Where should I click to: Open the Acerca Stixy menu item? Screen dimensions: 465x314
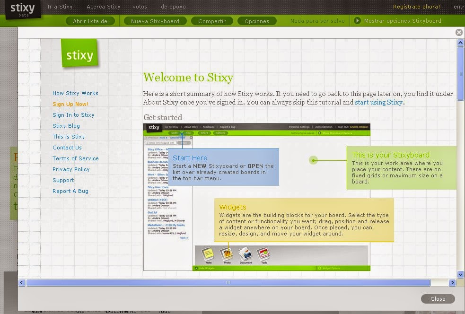click(104, 7)
